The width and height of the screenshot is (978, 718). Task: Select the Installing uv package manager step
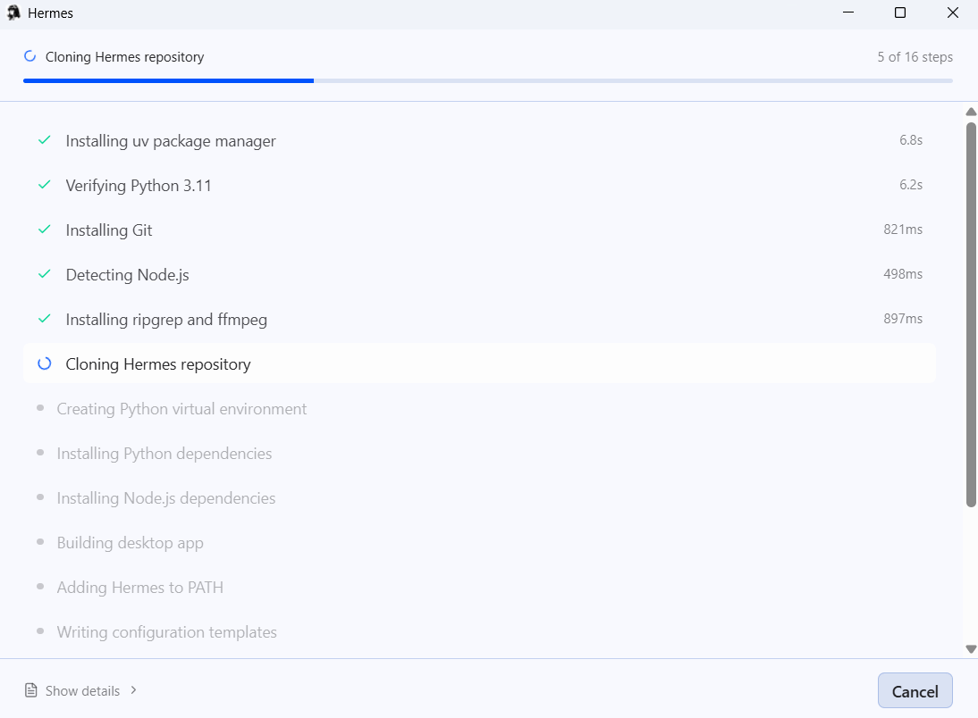pos(480,141)
